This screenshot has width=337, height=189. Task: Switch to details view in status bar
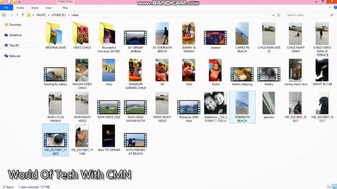329,187
